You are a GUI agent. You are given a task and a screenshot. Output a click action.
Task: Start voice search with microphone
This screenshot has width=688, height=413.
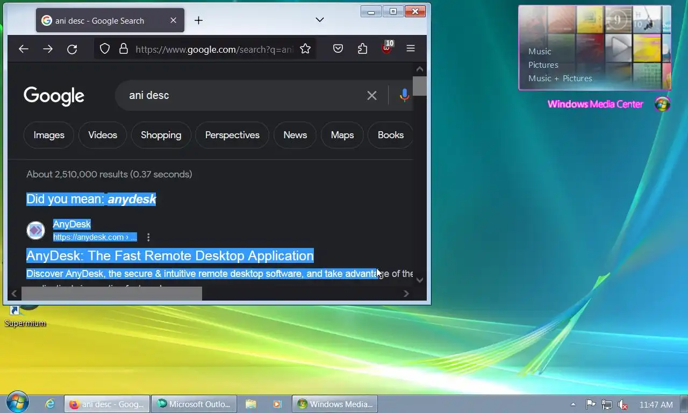pos(404,96)
